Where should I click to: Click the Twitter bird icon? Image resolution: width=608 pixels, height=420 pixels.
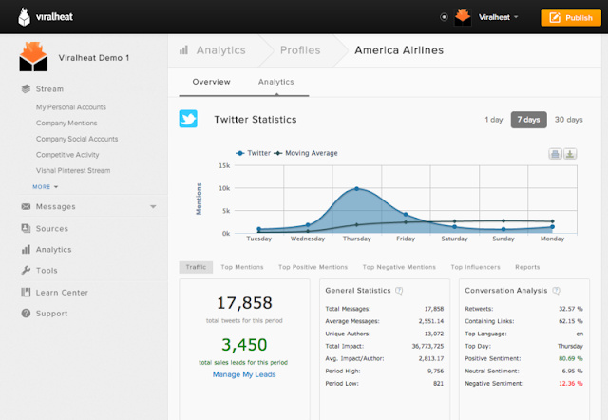(x=188, y=119)
